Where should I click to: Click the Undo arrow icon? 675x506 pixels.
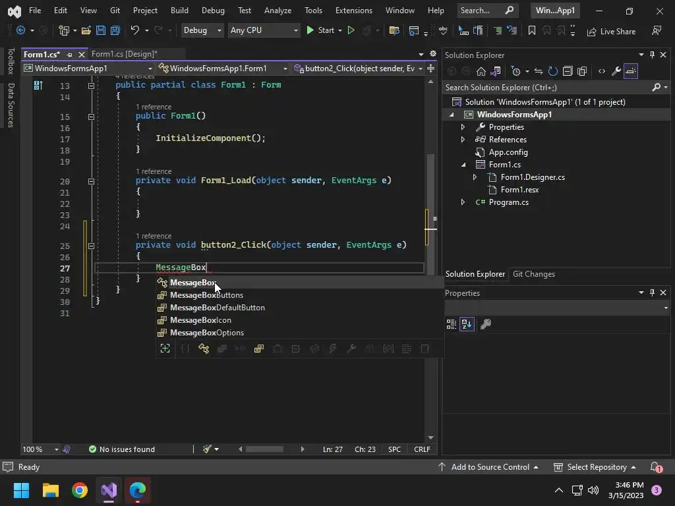coord(134,30)
